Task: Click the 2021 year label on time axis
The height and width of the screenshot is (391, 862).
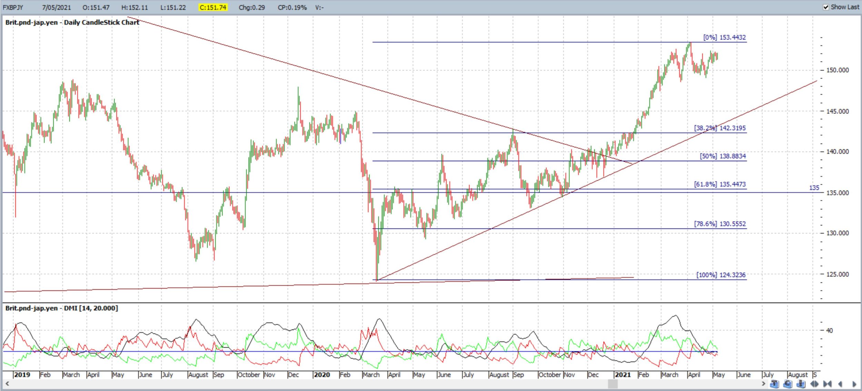Action: click(x=623, y=374)
